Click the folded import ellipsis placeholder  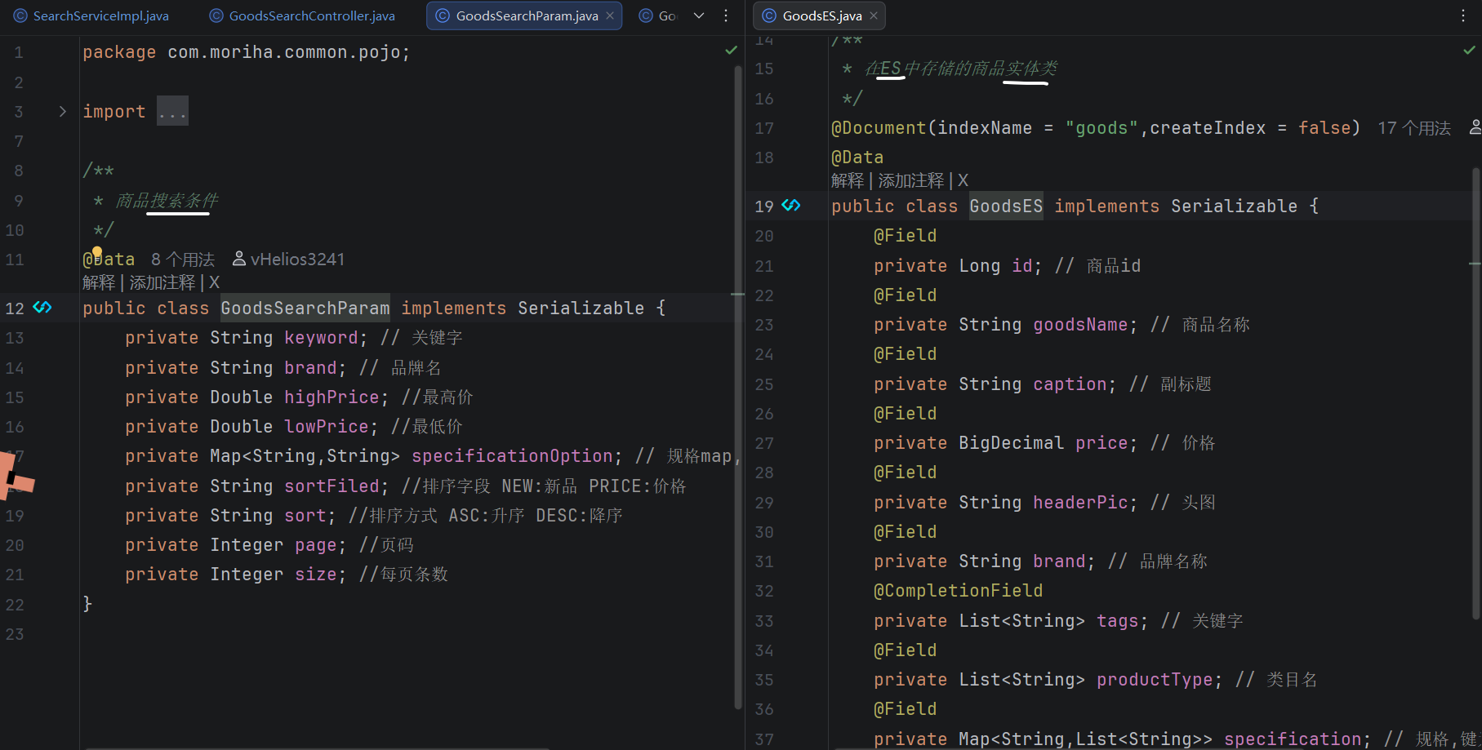172,112
